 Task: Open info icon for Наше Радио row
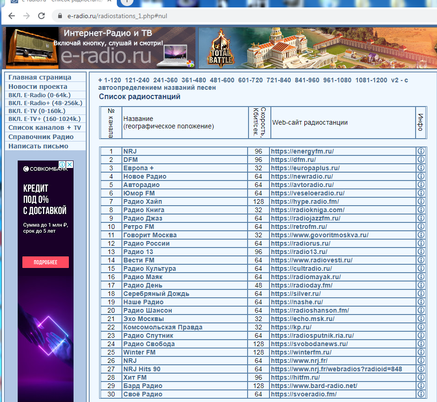pyautogui.click(x=421, y=301)
